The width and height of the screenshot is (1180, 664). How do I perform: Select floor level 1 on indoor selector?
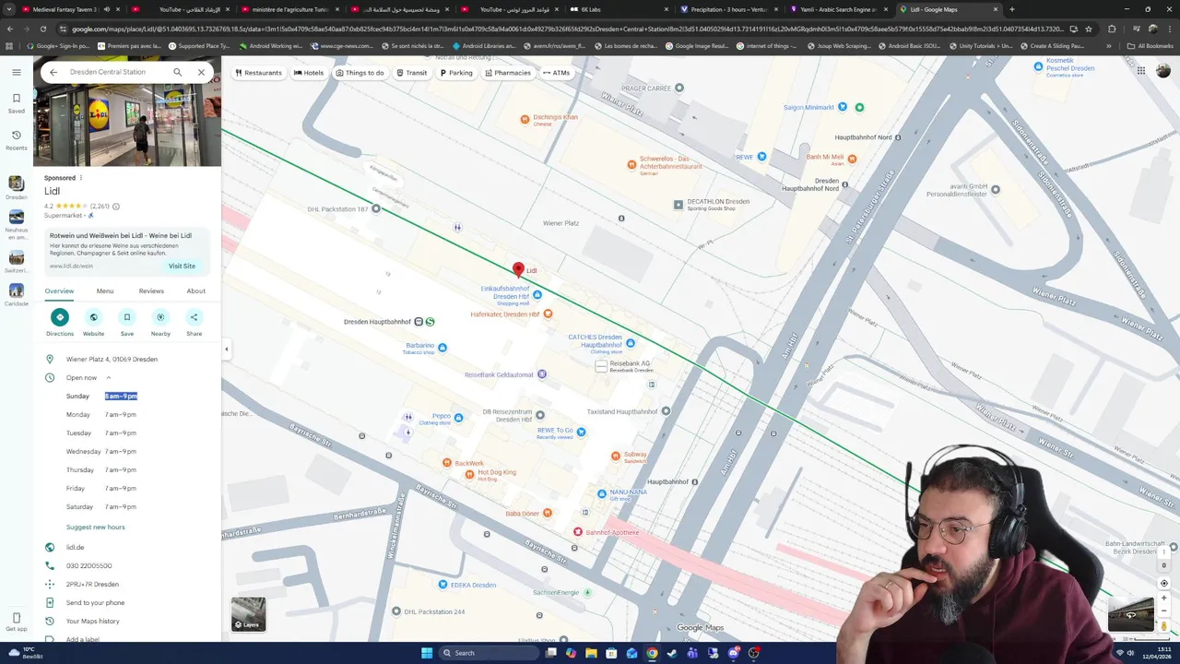[1163, 551]
